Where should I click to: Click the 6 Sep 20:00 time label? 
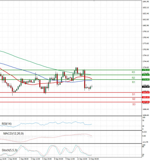tap(47, 159)
